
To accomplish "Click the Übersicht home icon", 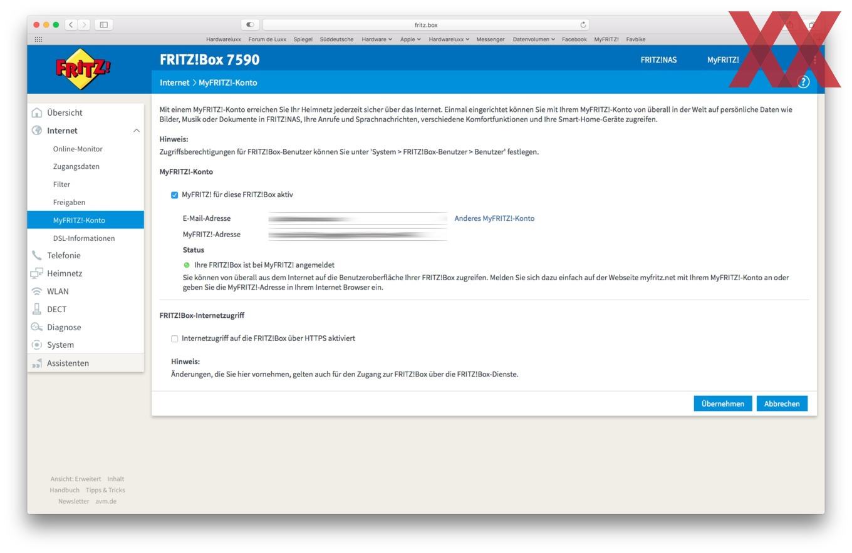I will click(37, 113).
